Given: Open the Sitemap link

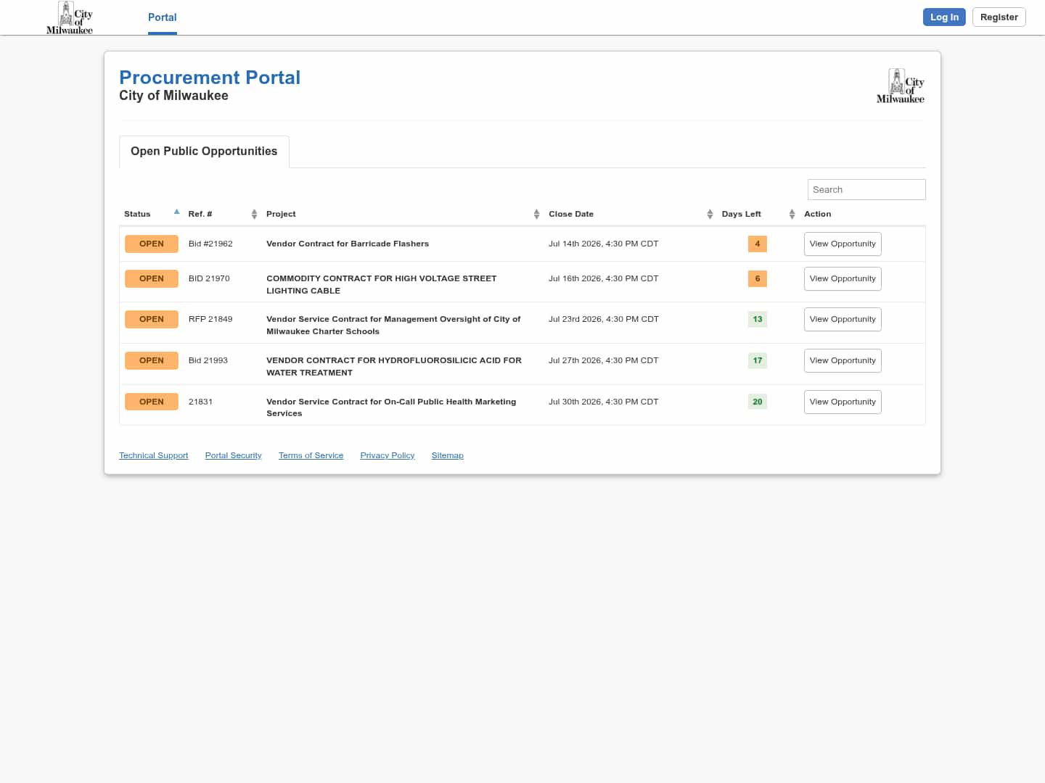Looking at the screenshot, I should pyautogui.click(x=448, y=455).
